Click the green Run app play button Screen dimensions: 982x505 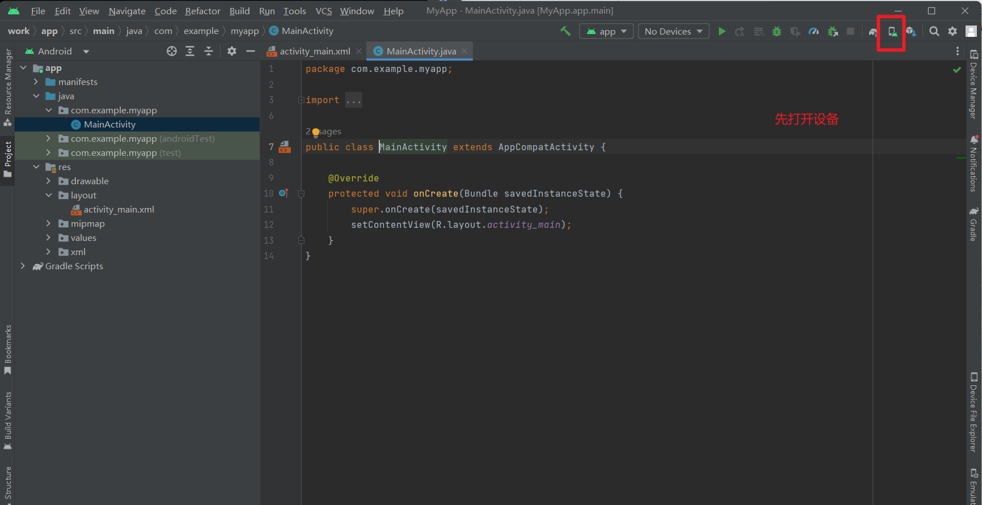pos(722,32)
